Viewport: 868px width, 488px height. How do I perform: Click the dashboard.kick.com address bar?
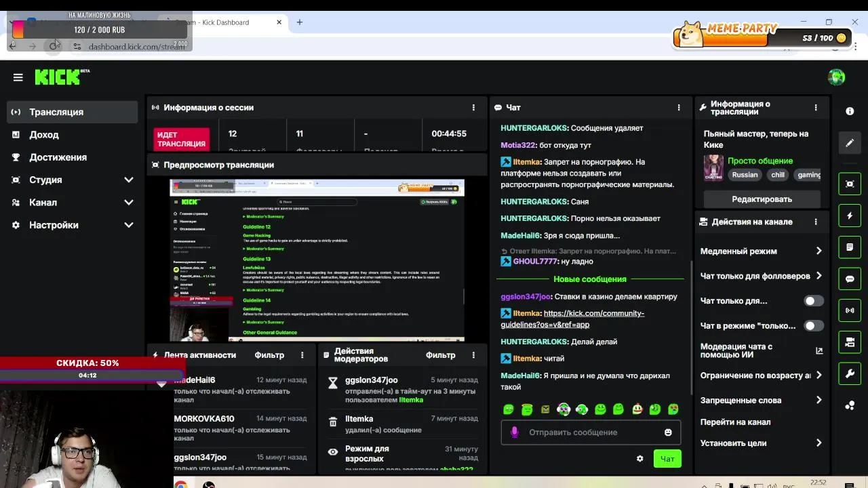pos(136,47)
